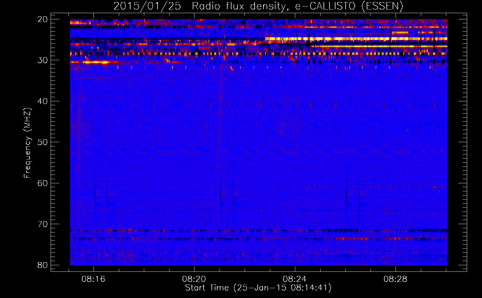Click the 08:20 time tick label

tap(194, 279)
